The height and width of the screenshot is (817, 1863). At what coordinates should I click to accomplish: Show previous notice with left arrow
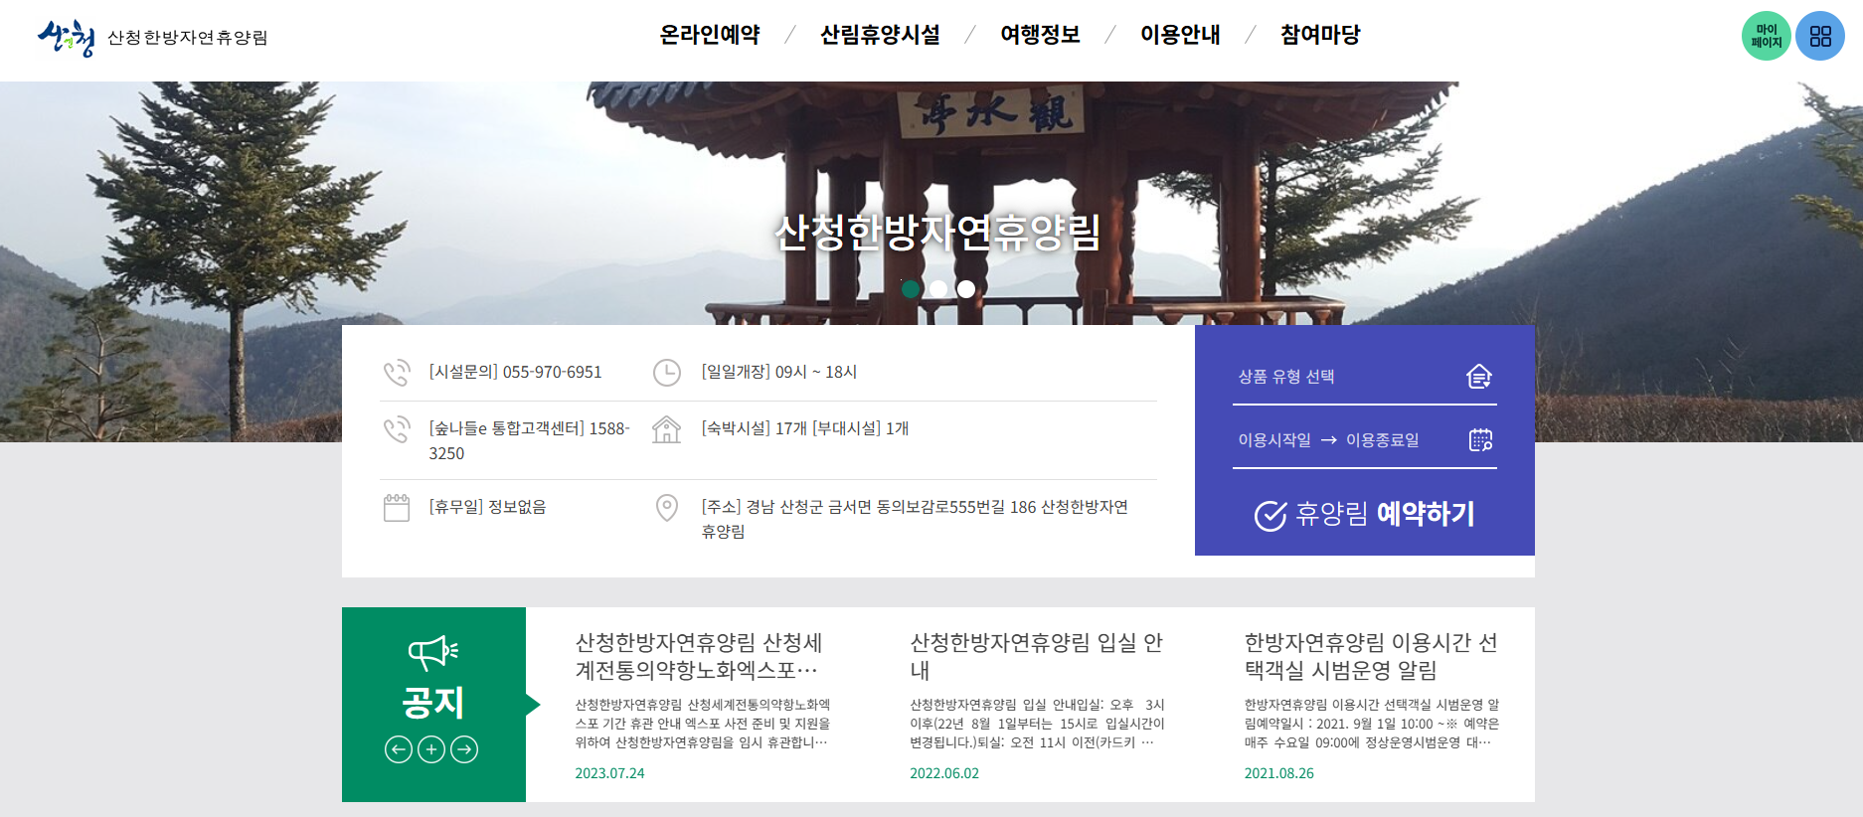(x=399, y=749)
